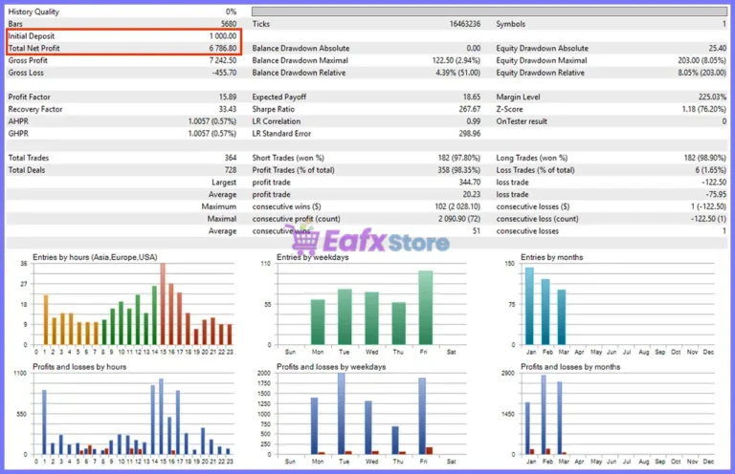Click the Entries by hours chart title
735x474 pixels.
[95, 257]
